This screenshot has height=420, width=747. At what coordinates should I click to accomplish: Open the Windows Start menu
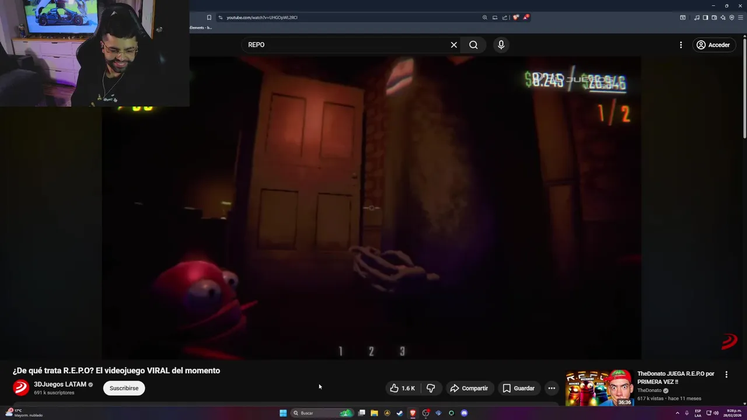coord(283,413)
